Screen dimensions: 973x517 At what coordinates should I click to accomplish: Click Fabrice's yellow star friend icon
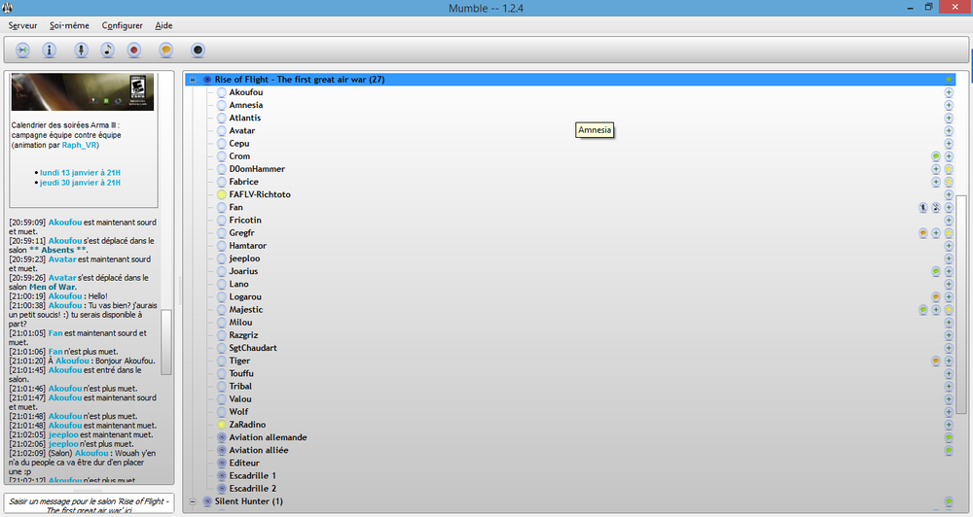[x=949, y=182]
